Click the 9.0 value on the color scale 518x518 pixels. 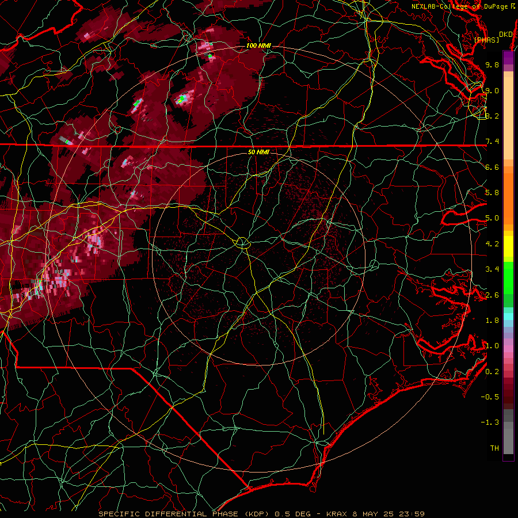[x=492, y=90]
